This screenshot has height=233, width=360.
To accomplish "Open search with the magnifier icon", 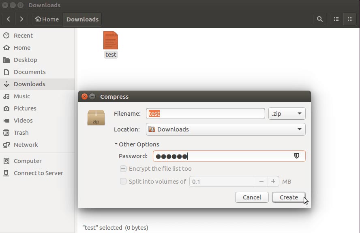I will click(319, 19).
